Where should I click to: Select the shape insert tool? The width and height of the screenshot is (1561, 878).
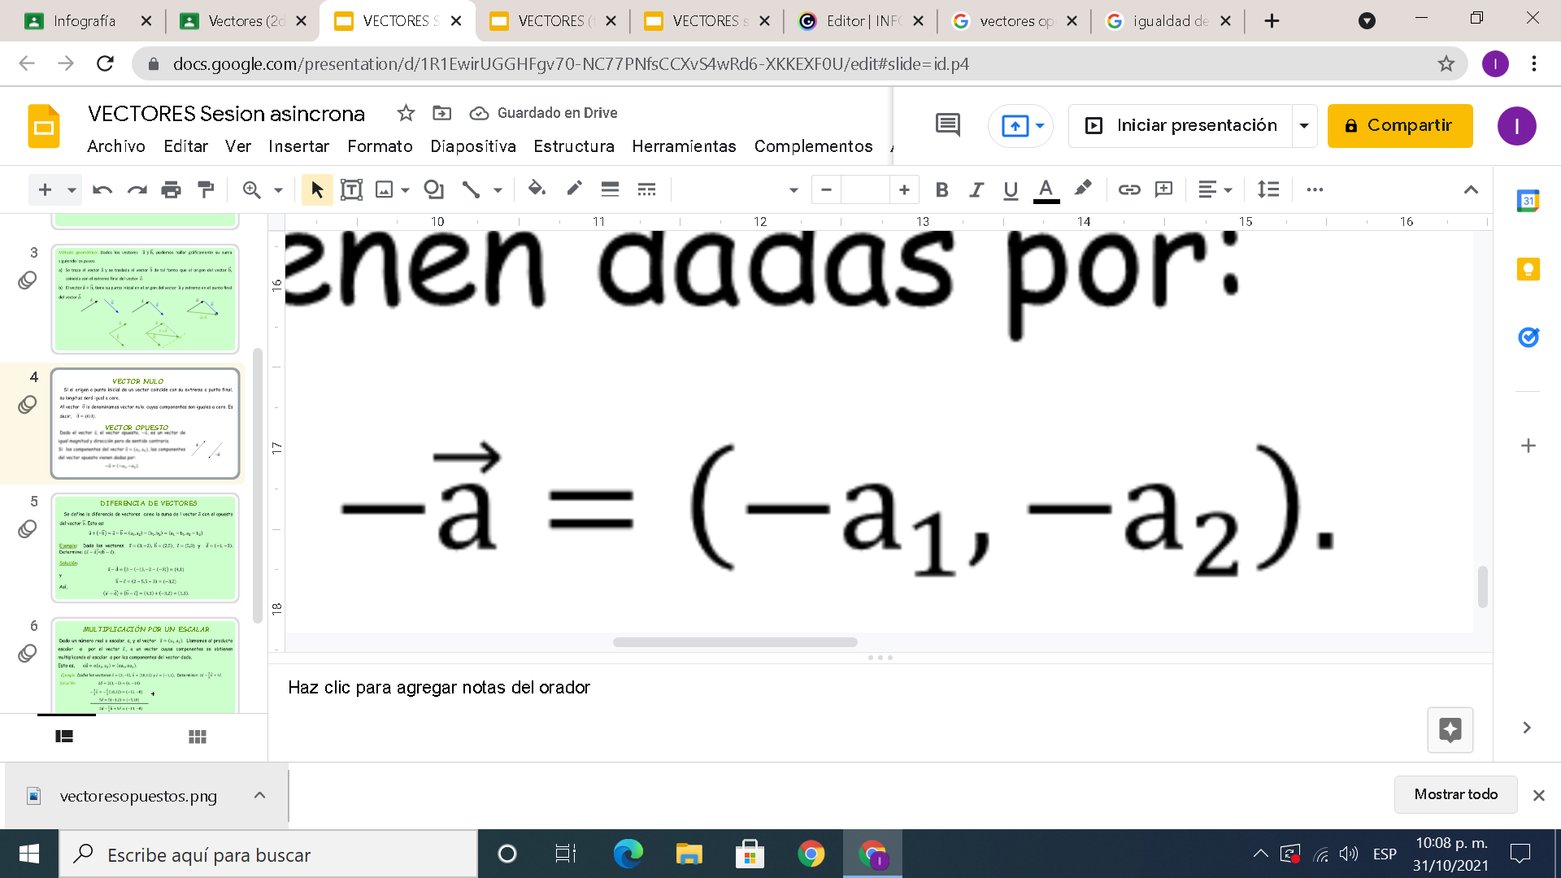pos(434,189)
